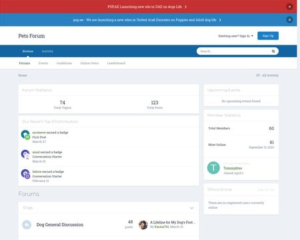Screen dimensions: 300x240
Task: Click the February 21 date
Action: point(41,181)
